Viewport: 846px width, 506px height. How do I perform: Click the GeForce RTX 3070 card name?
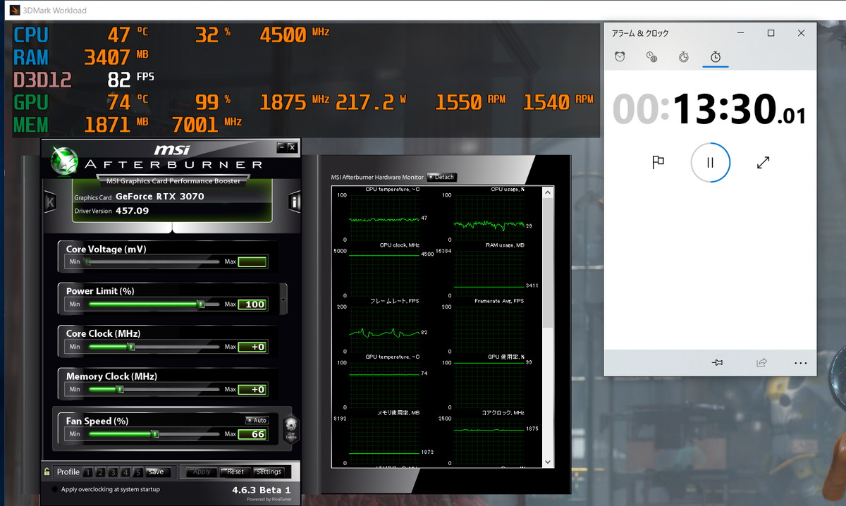pos(159,197)
